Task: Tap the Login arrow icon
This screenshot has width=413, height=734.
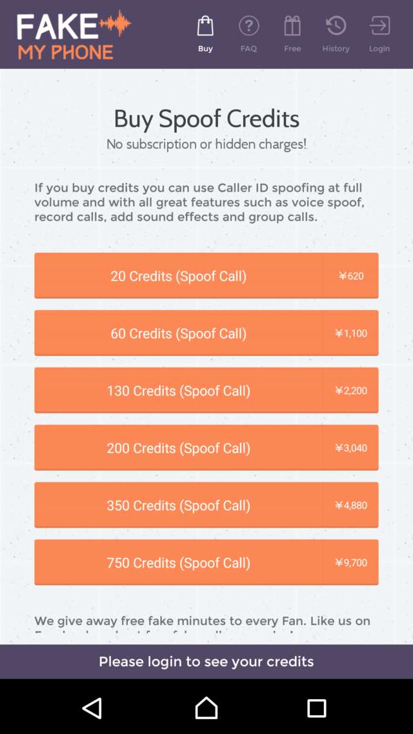Action: (379, 26)
